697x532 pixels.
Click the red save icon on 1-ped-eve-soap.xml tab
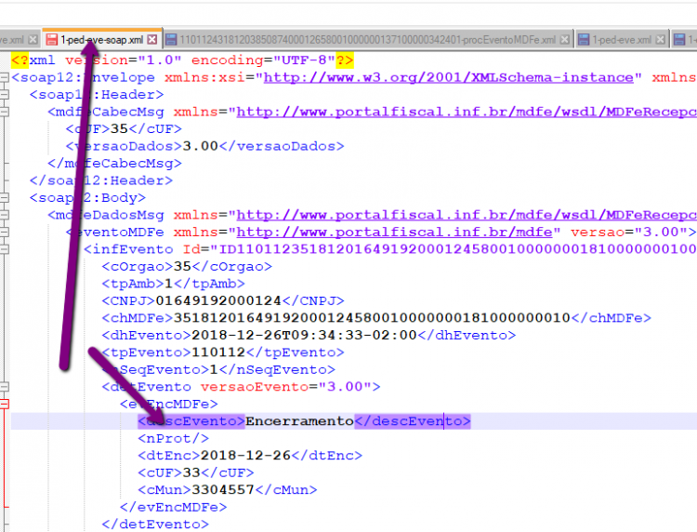tap(51, 40)
